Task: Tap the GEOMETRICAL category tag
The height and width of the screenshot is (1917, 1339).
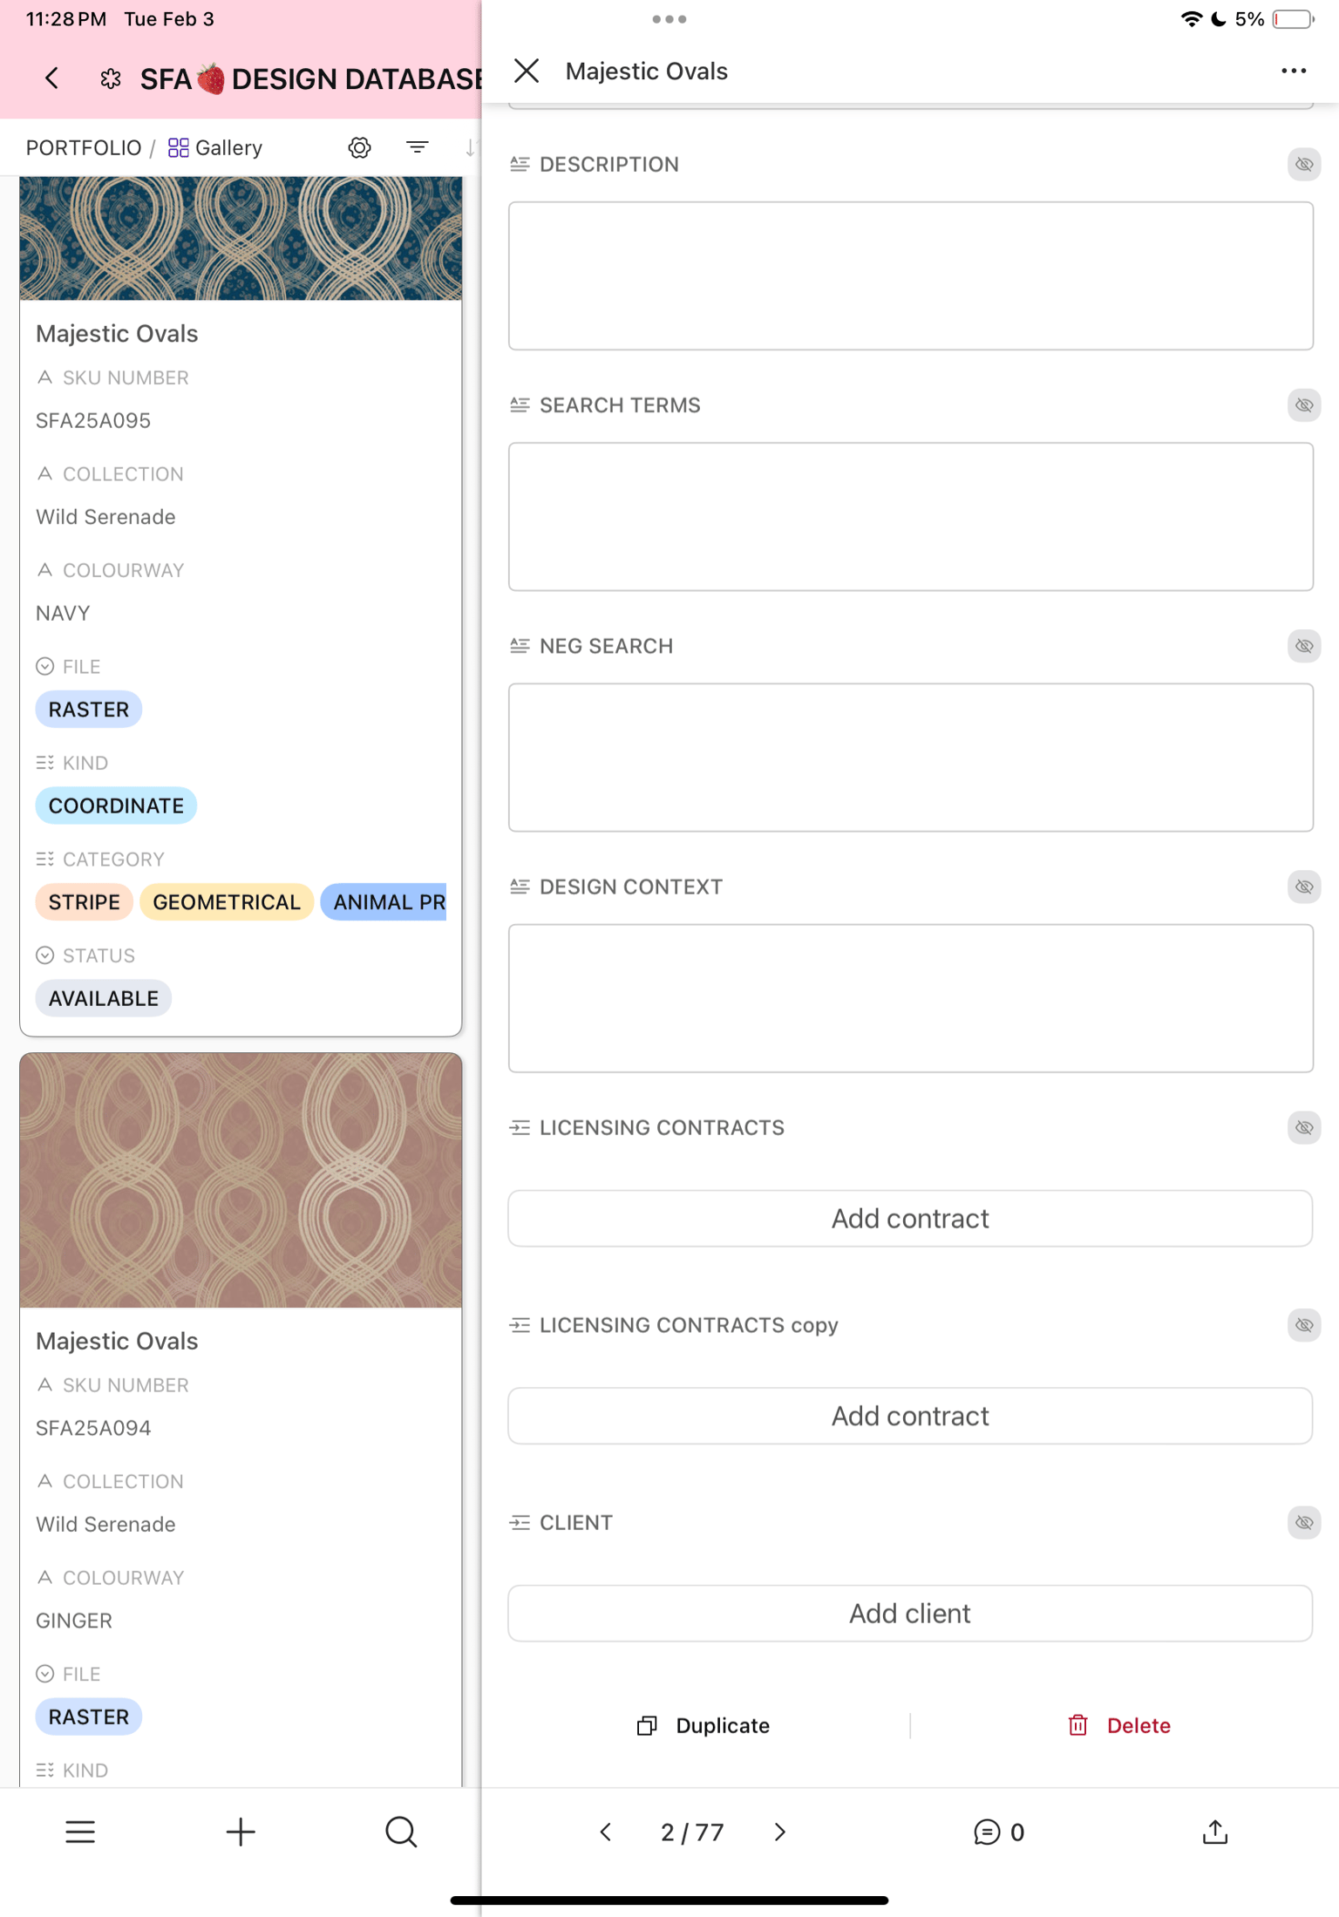Action: [227, 901]
